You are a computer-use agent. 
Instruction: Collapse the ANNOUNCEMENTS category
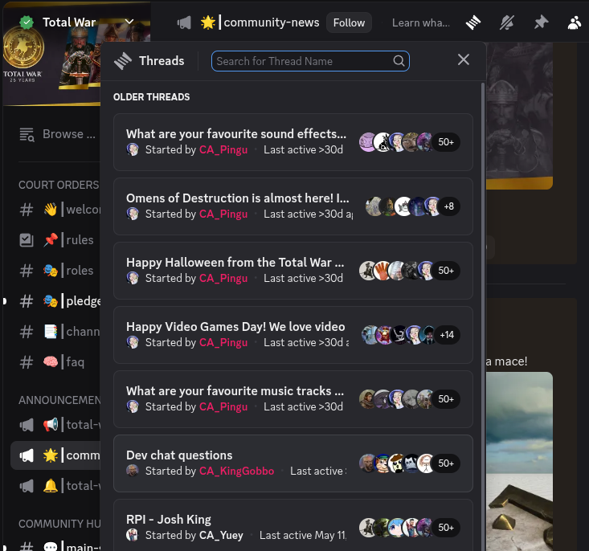click(59, 400)
